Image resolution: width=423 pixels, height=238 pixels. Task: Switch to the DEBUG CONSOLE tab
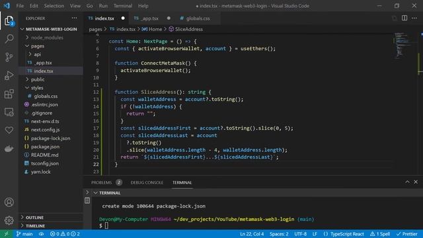point(147,182)
